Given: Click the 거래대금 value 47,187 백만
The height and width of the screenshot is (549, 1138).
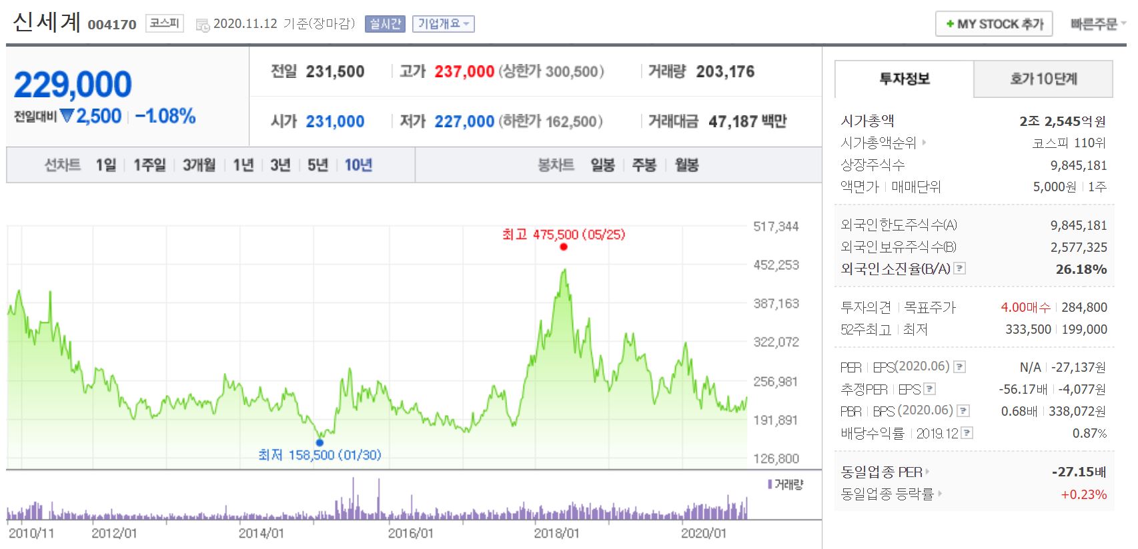Looking at the screenshot, I should click(747, 122).
